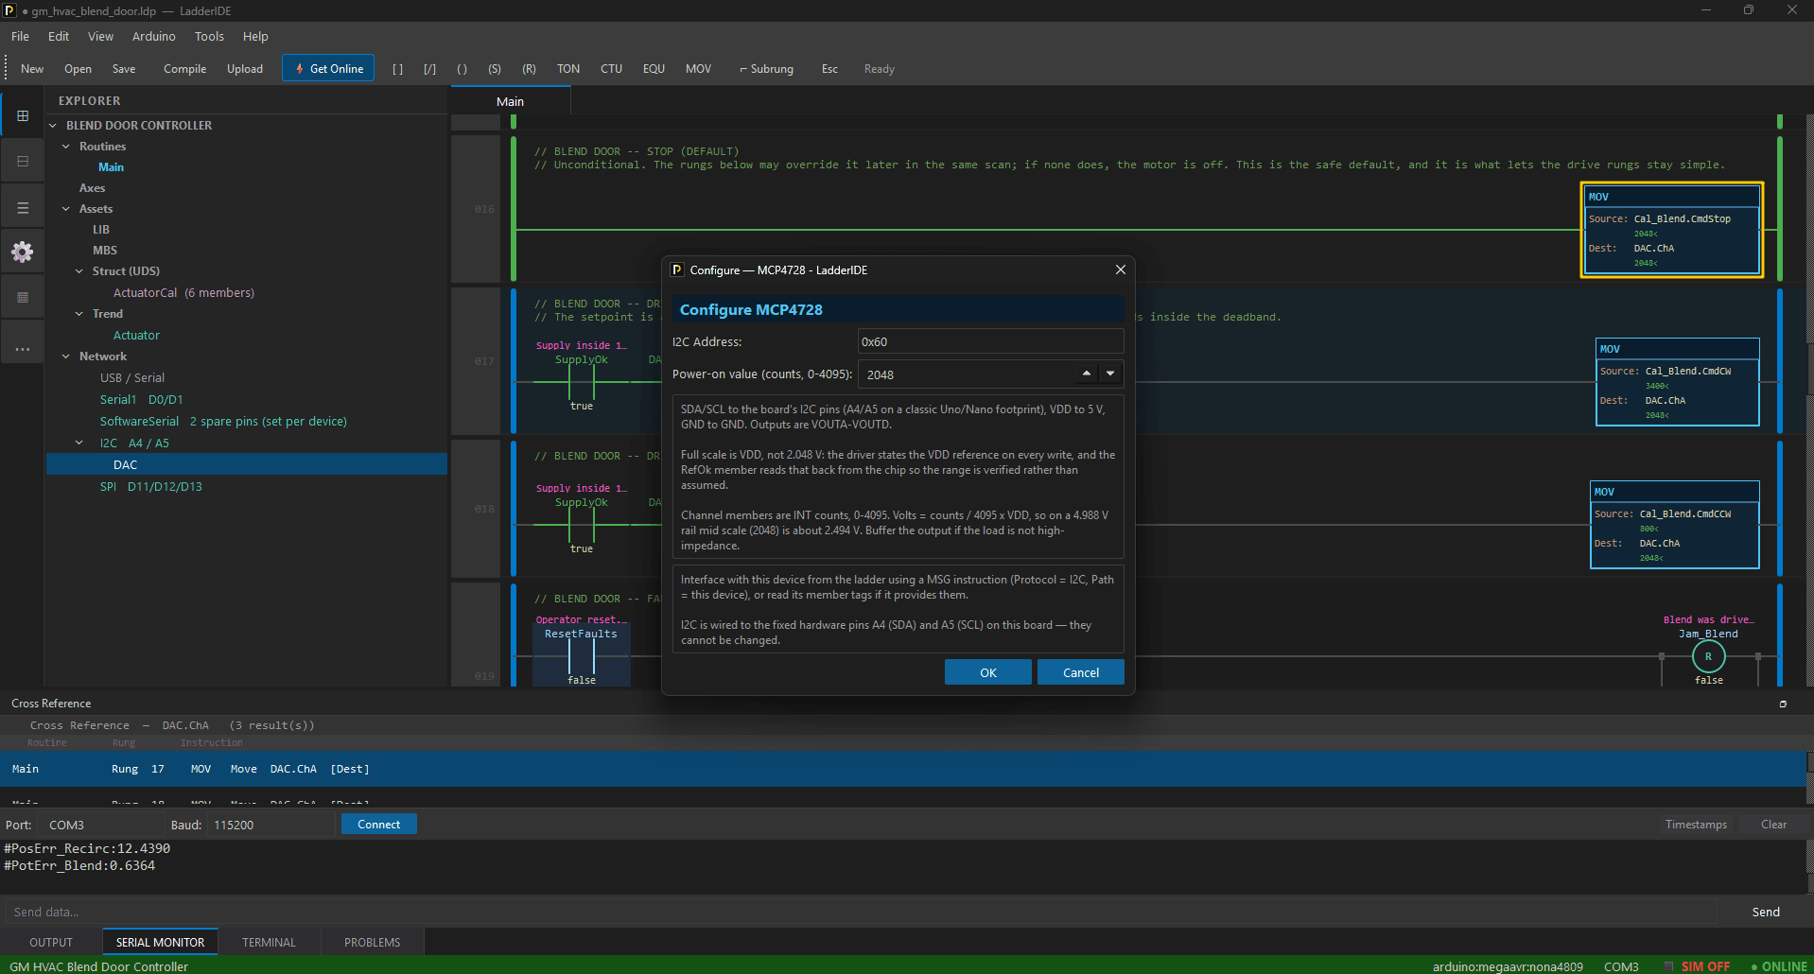Click the ResetFaults contact in rung 019
The image size is (1814, 974).
(x=582, y=654)
